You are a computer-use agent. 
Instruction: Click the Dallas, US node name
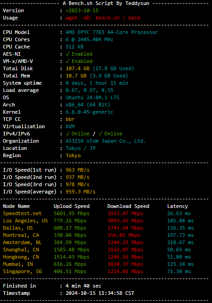pos(18,228)
